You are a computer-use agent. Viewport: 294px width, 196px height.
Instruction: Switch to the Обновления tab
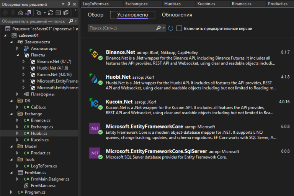coord(177,15)
